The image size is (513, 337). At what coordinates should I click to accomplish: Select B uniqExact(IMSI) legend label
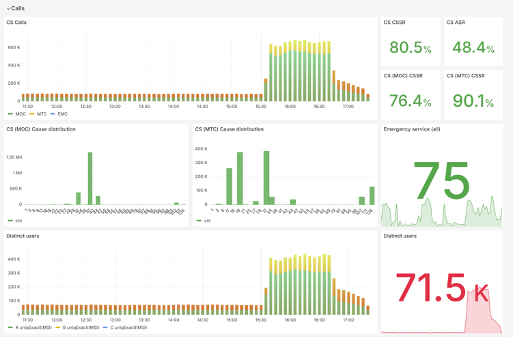(81, 327)
